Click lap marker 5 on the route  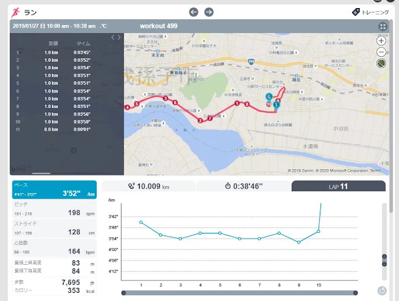tap(137, 104)
